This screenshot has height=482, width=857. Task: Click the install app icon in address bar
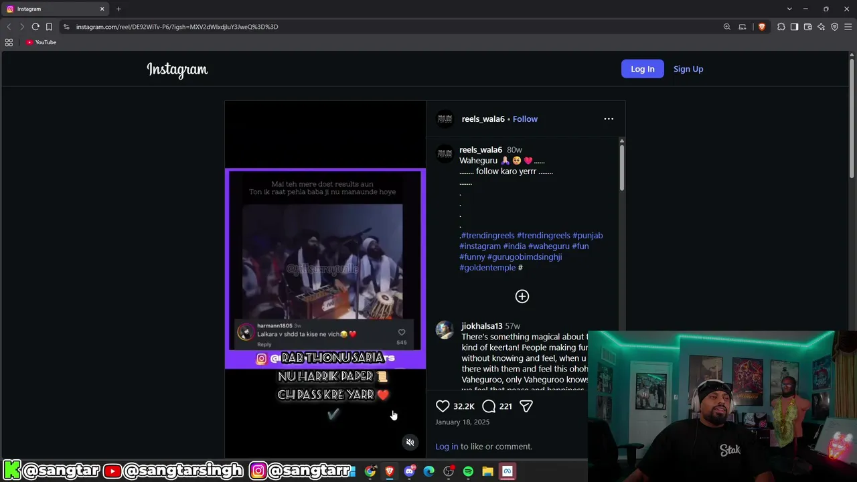(x=743, y=27)
